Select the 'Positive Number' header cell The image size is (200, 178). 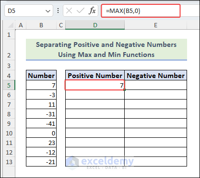[95, 75]
